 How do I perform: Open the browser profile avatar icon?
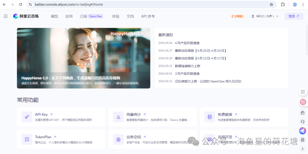pos(295,5)
